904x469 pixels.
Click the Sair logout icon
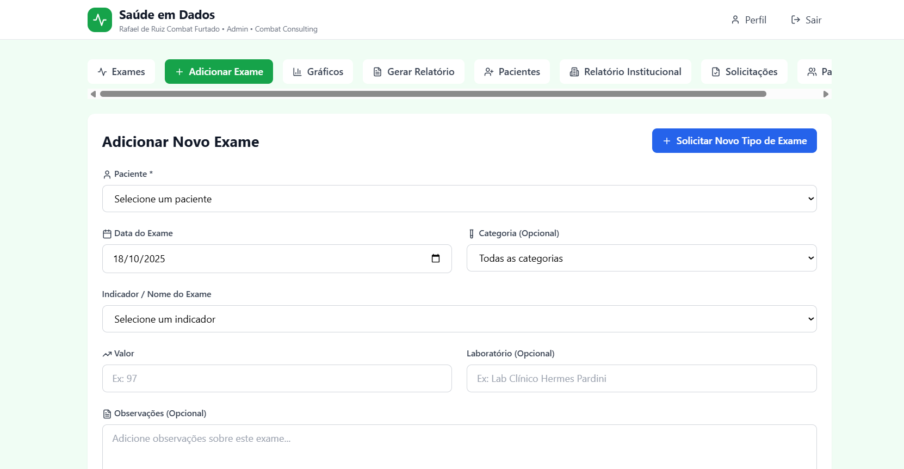pyautogui.click(x=795, y=20)
